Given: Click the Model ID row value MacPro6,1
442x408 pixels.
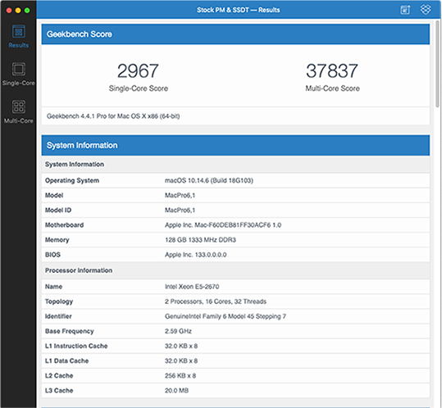Looking at the screenshot, I should click(x=180, y=210).
